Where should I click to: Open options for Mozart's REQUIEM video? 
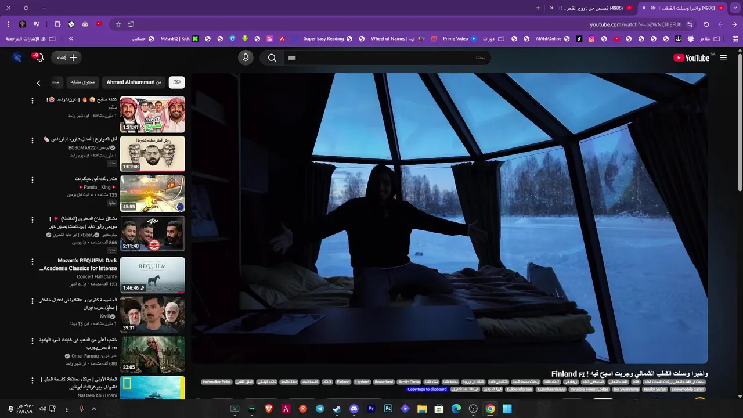point(33,262)
